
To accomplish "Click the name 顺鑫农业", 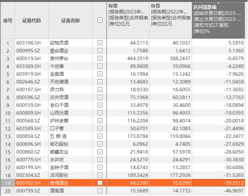I will click(59, 152).
